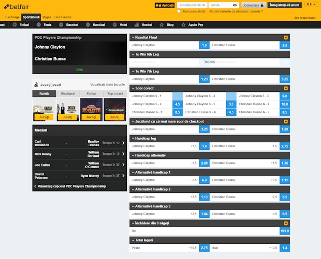Image resolution: width=321 pixels, height=259 pixels.
Task: Open Devon Petersen vs Ryan Murray arrow
Action: [123, 176]
